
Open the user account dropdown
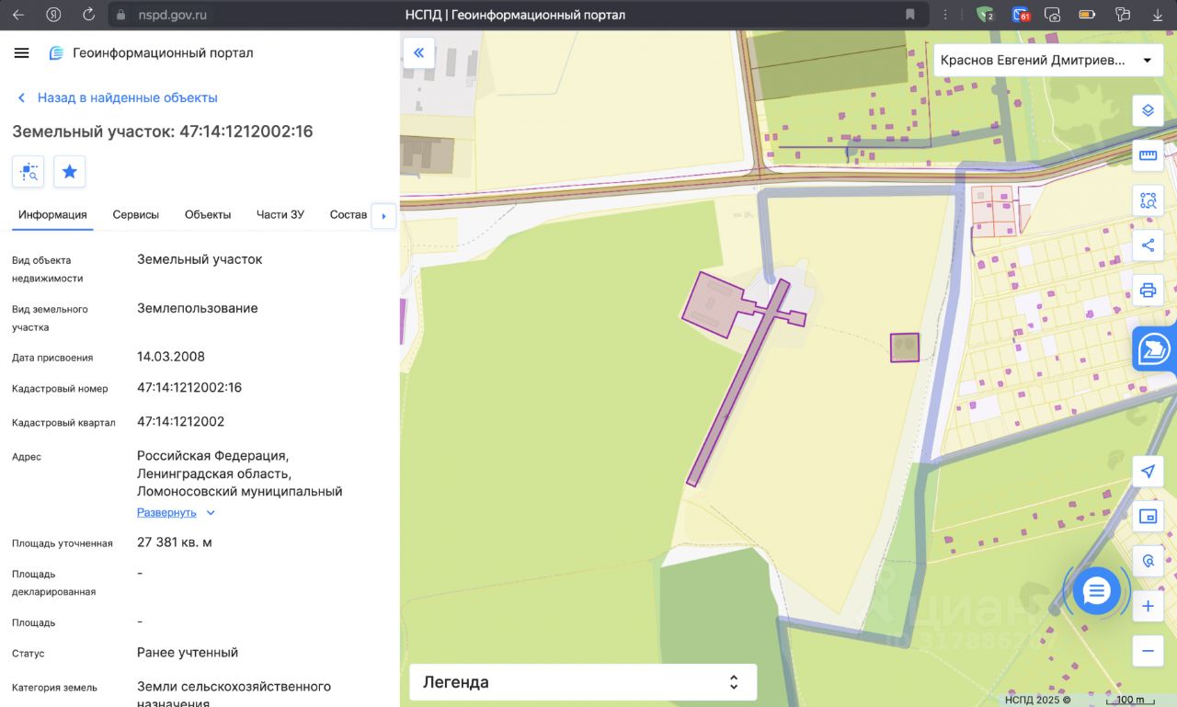pyautogui.click(x=1047, y=61)
